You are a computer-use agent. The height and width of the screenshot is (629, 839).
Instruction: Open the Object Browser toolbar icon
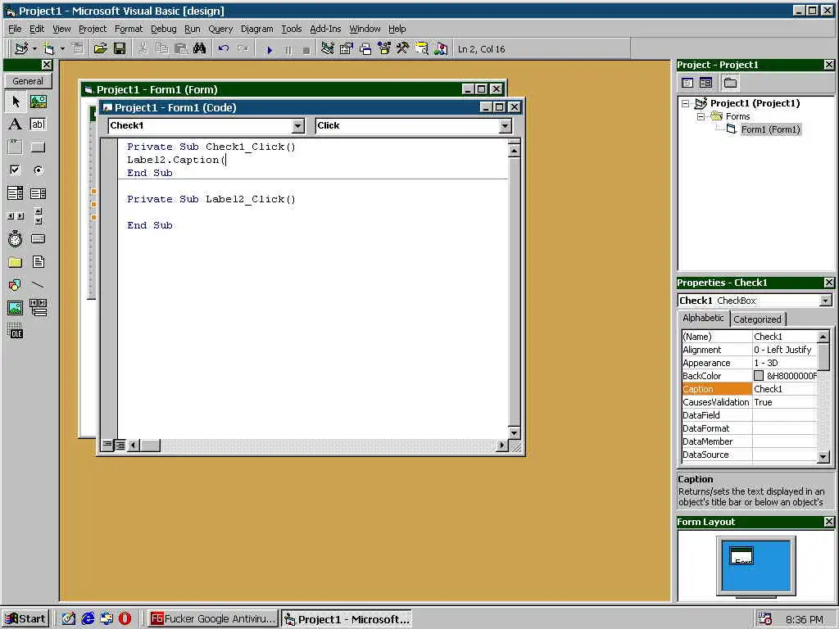click(384, 48)
